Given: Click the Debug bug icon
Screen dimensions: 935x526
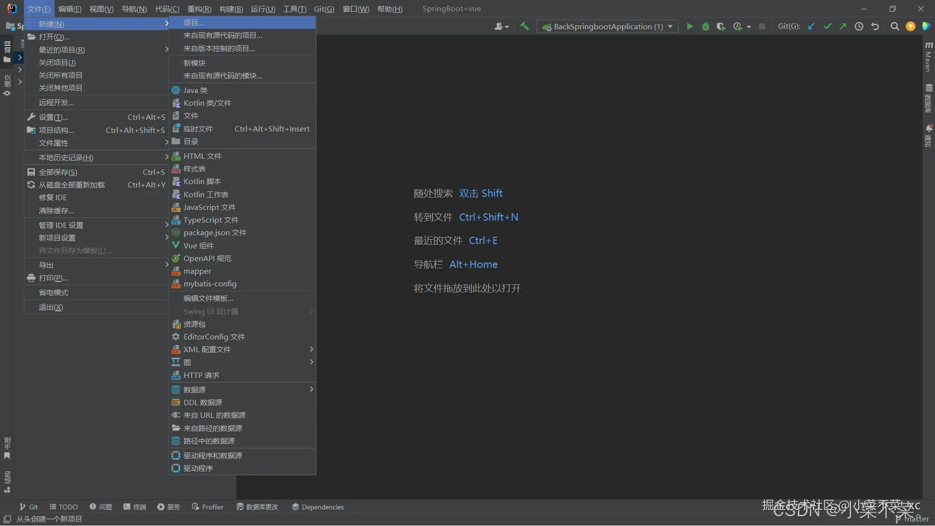Looking at the screenshot, I should 705,26.
